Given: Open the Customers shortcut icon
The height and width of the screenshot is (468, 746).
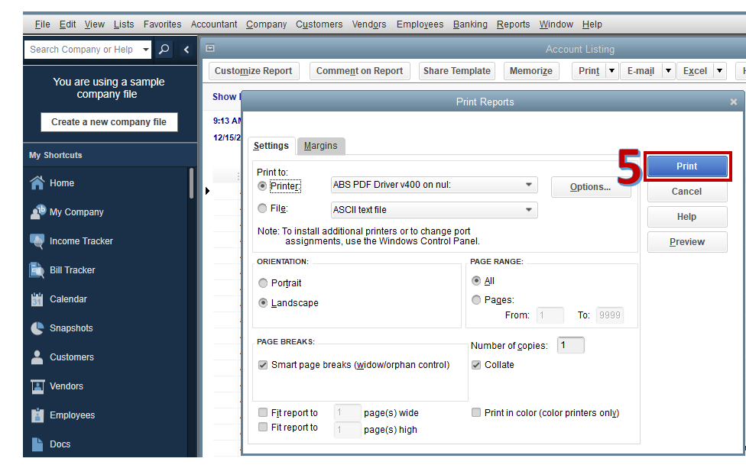Looking at the screenshot, I should click(37, 357).
